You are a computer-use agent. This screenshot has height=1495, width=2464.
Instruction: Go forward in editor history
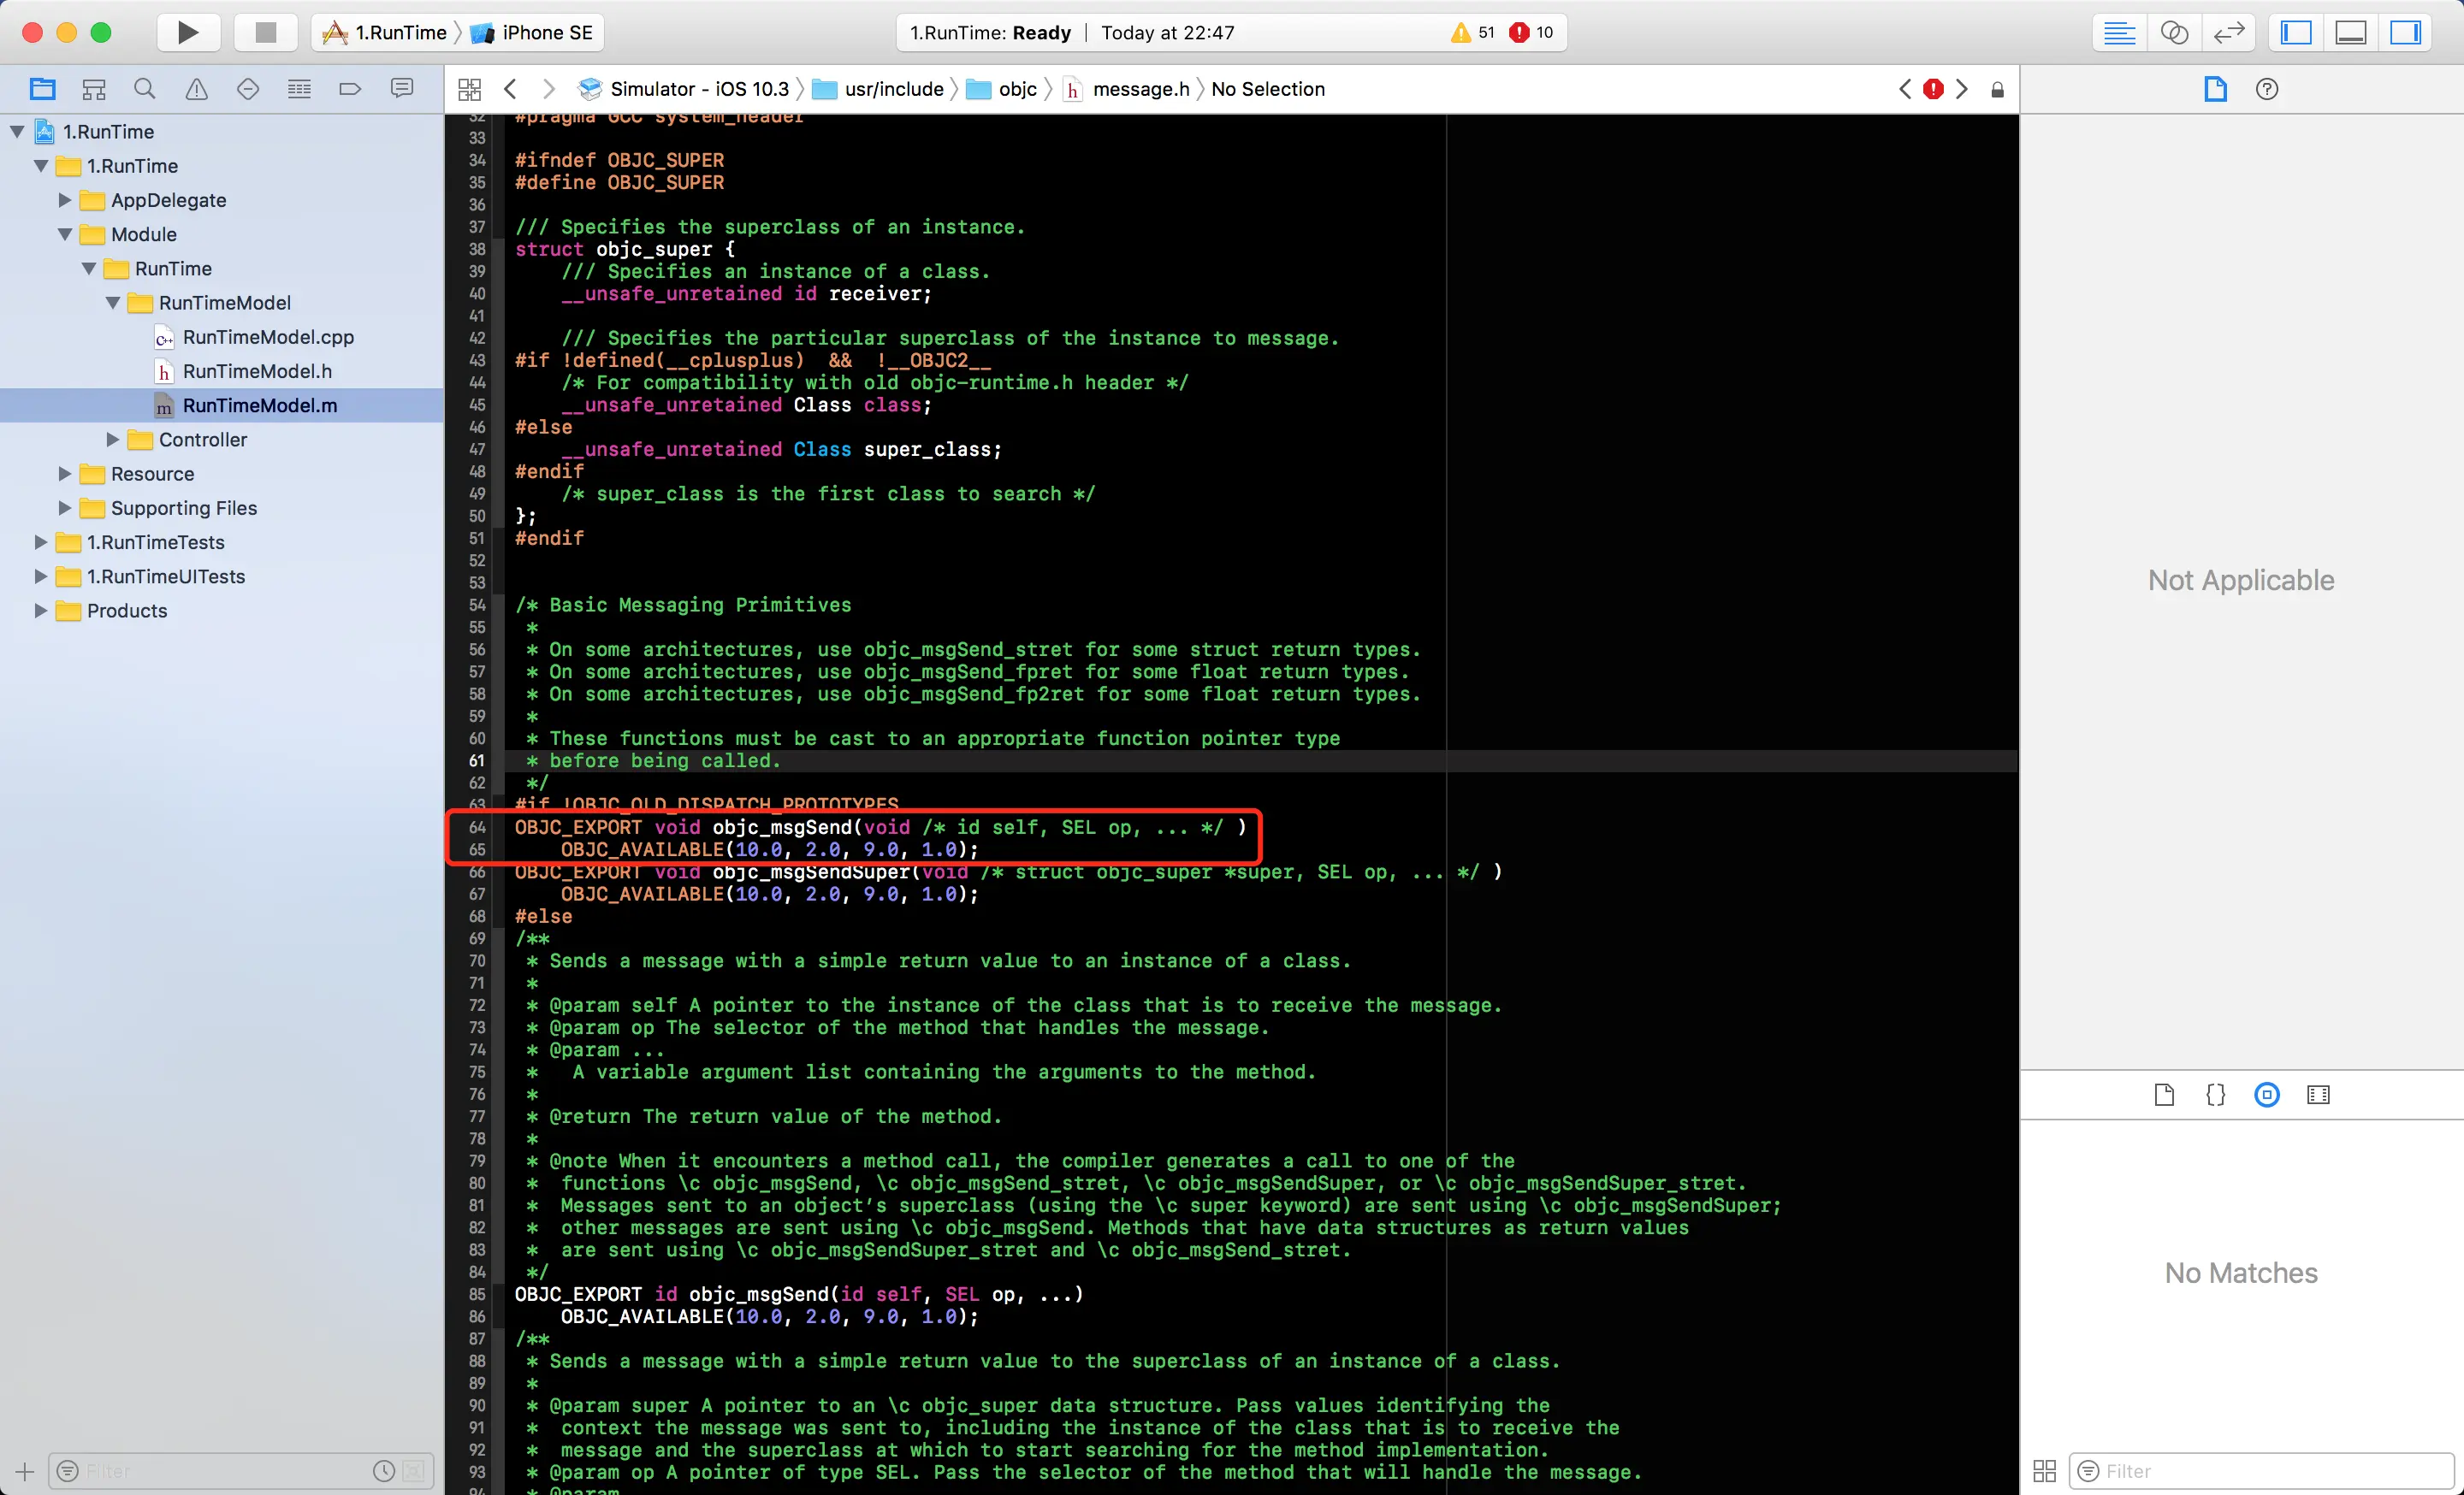(548, 89)
